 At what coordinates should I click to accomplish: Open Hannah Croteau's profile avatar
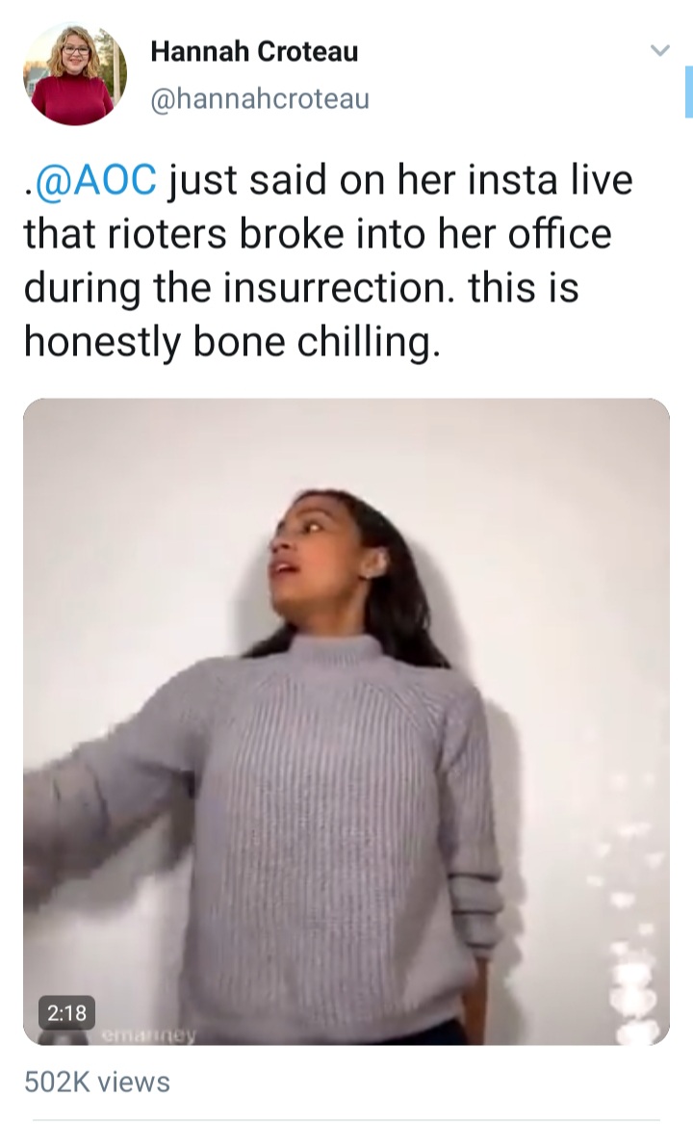pos(74,74)
